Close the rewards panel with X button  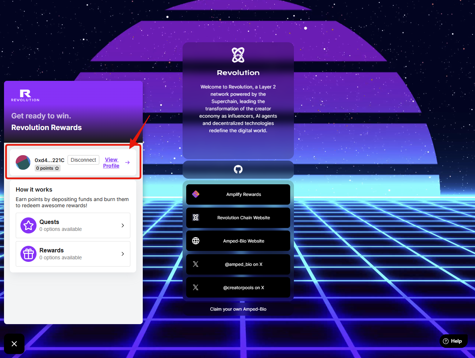click(x=14, y=344)
